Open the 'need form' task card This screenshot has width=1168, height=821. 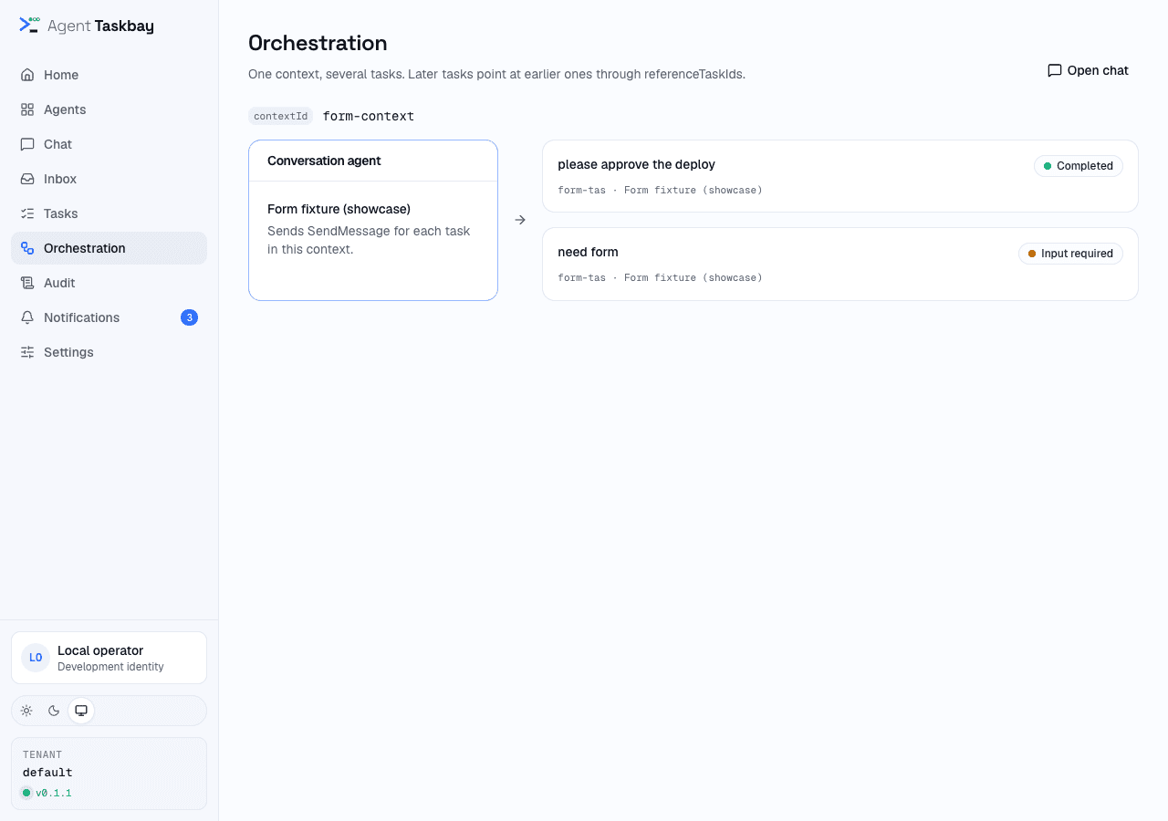(x=840, y=264)
